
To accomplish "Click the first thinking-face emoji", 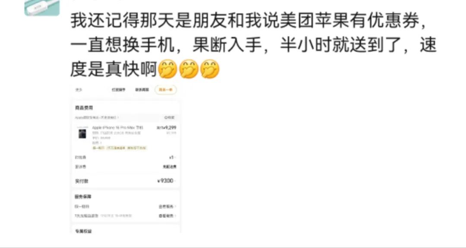I will [x=167, y=69].
